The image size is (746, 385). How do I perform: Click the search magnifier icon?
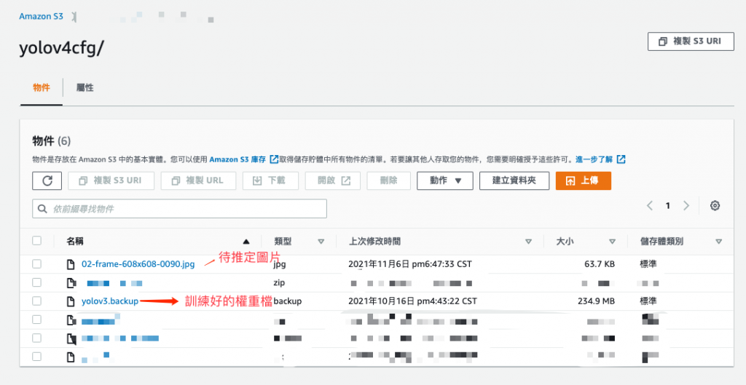(x=42, y=209)
